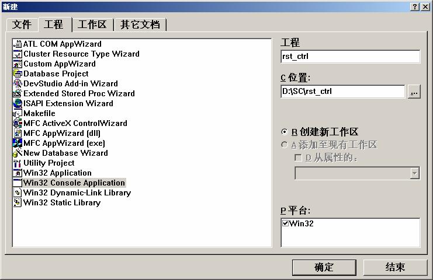433x280 pixels.
Task: Select the MFC AppWizard (dll) icon
Action: (x=18, y=133)
